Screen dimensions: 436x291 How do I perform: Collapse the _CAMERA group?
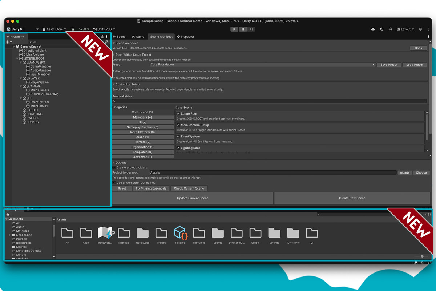click(x=20, y=86)
